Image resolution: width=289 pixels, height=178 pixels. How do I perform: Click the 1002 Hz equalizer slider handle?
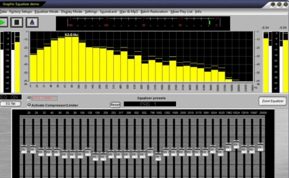point(158,156)
